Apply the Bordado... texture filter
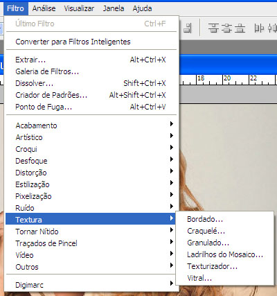Image resolution: width=277 pixels, height=296 pixels. pyautogui.click(x=225, y=219)
